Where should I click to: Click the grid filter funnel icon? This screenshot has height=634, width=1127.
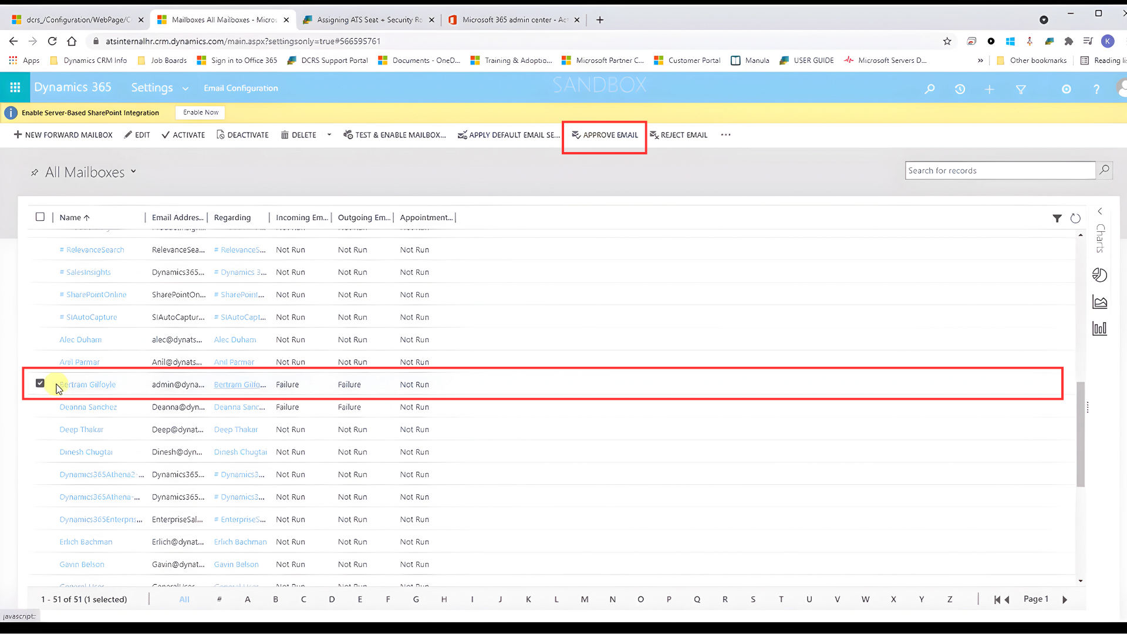(x=1057, y=218)
